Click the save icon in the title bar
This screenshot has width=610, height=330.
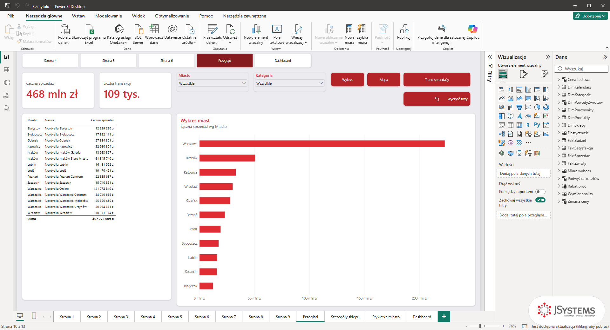point(8,5)
